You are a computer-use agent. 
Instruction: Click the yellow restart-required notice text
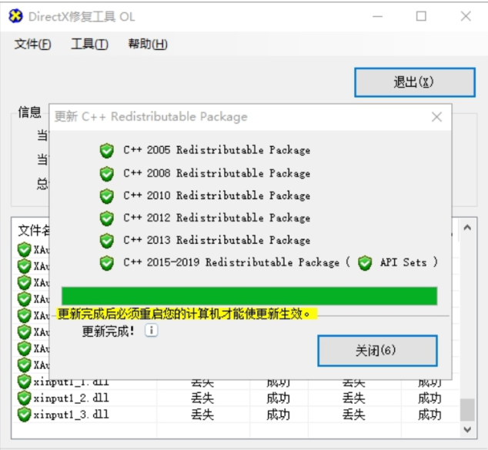pyautogui.click(x=186, y=314)
